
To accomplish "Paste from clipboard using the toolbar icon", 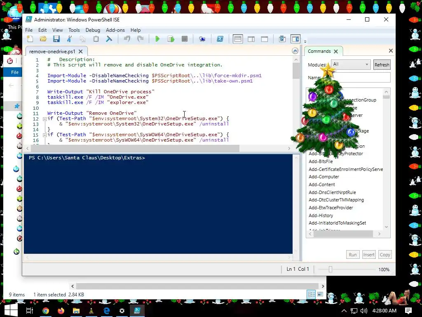I will pyautogui.click(x=96, y=39).
